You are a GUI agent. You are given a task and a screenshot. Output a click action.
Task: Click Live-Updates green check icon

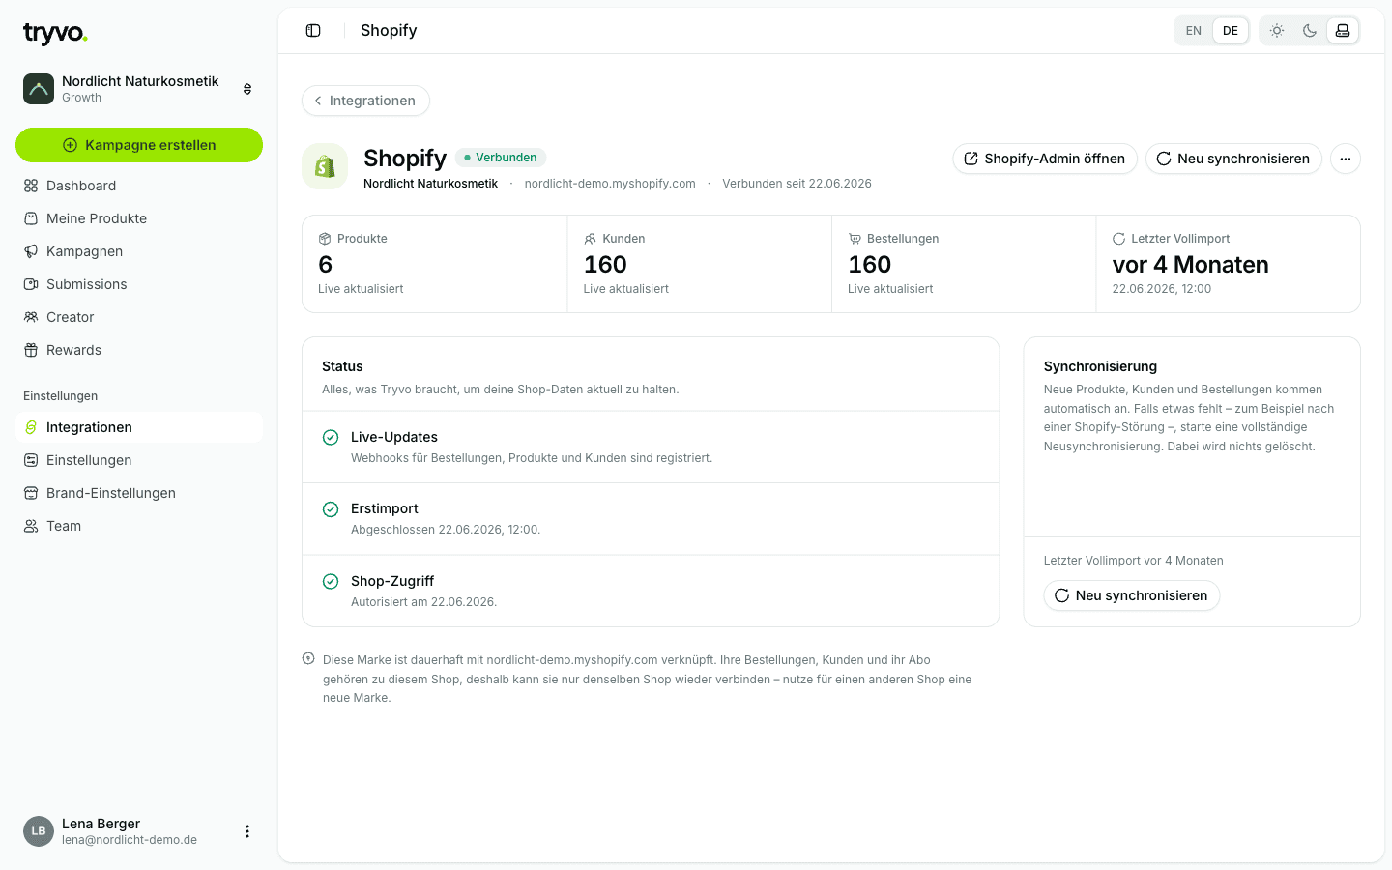pos(331,437)
